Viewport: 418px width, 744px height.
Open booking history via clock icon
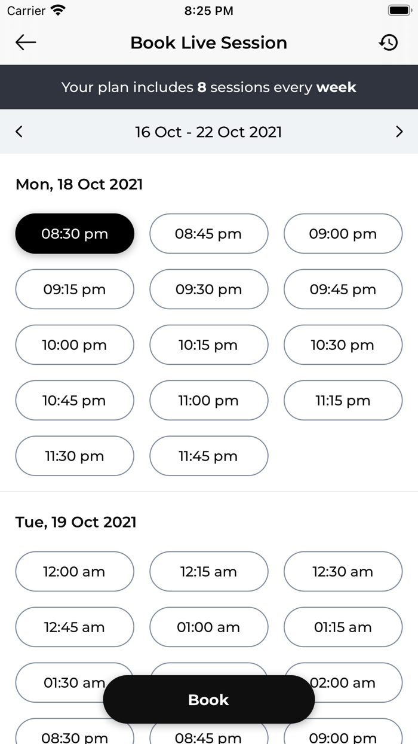coord(389,42)
